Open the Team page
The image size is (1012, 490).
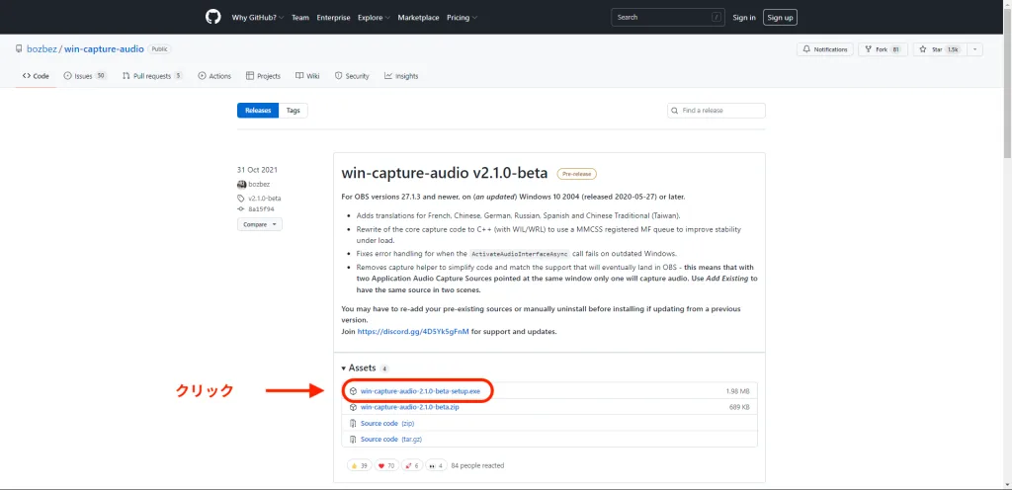coord(300,18)
